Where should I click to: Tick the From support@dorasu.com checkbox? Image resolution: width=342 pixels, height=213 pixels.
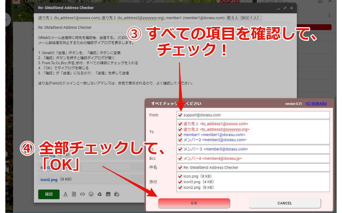pos(180,115)
